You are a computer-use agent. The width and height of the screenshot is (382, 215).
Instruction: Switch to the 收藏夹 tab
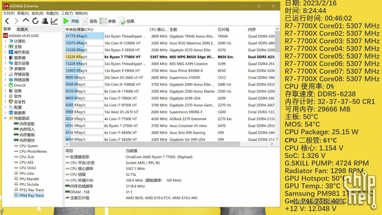coord(23,30)
